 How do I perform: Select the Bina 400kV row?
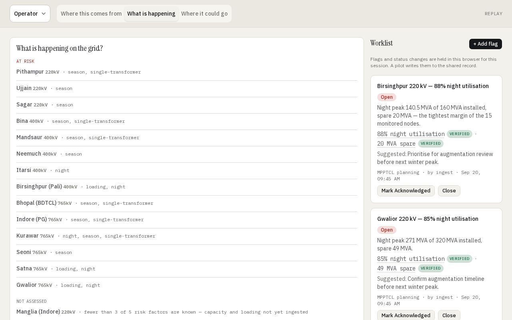point(187,121)
